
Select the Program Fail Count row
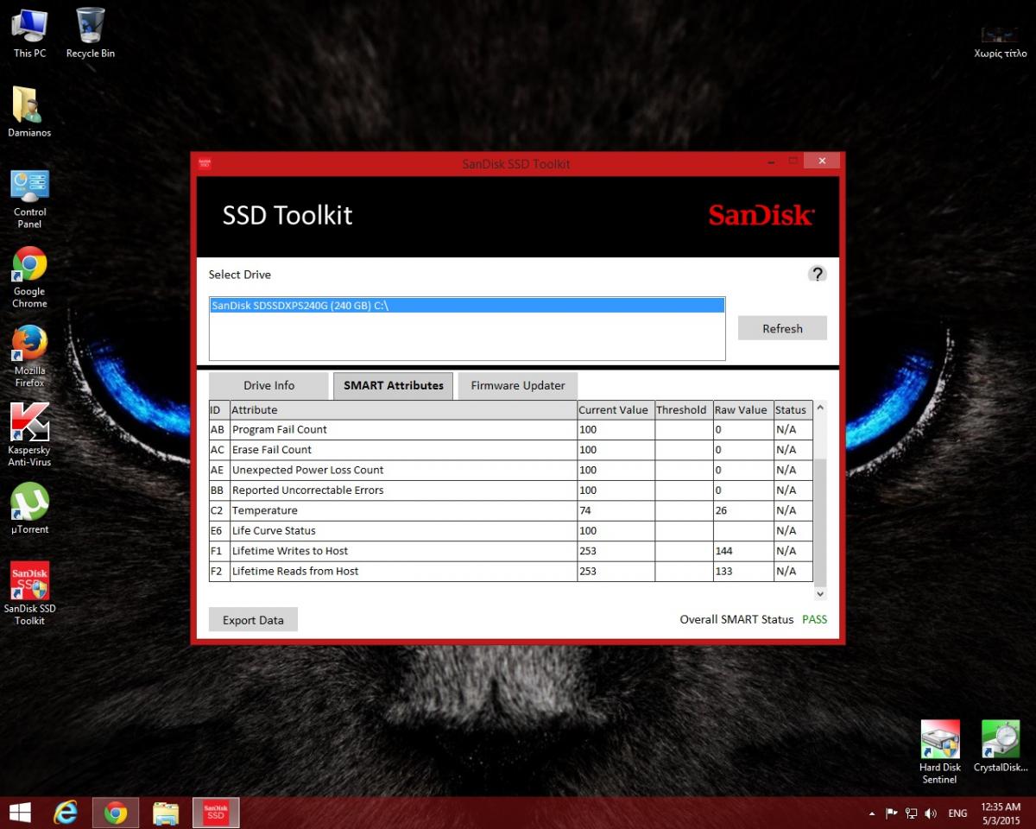(510, 430)
